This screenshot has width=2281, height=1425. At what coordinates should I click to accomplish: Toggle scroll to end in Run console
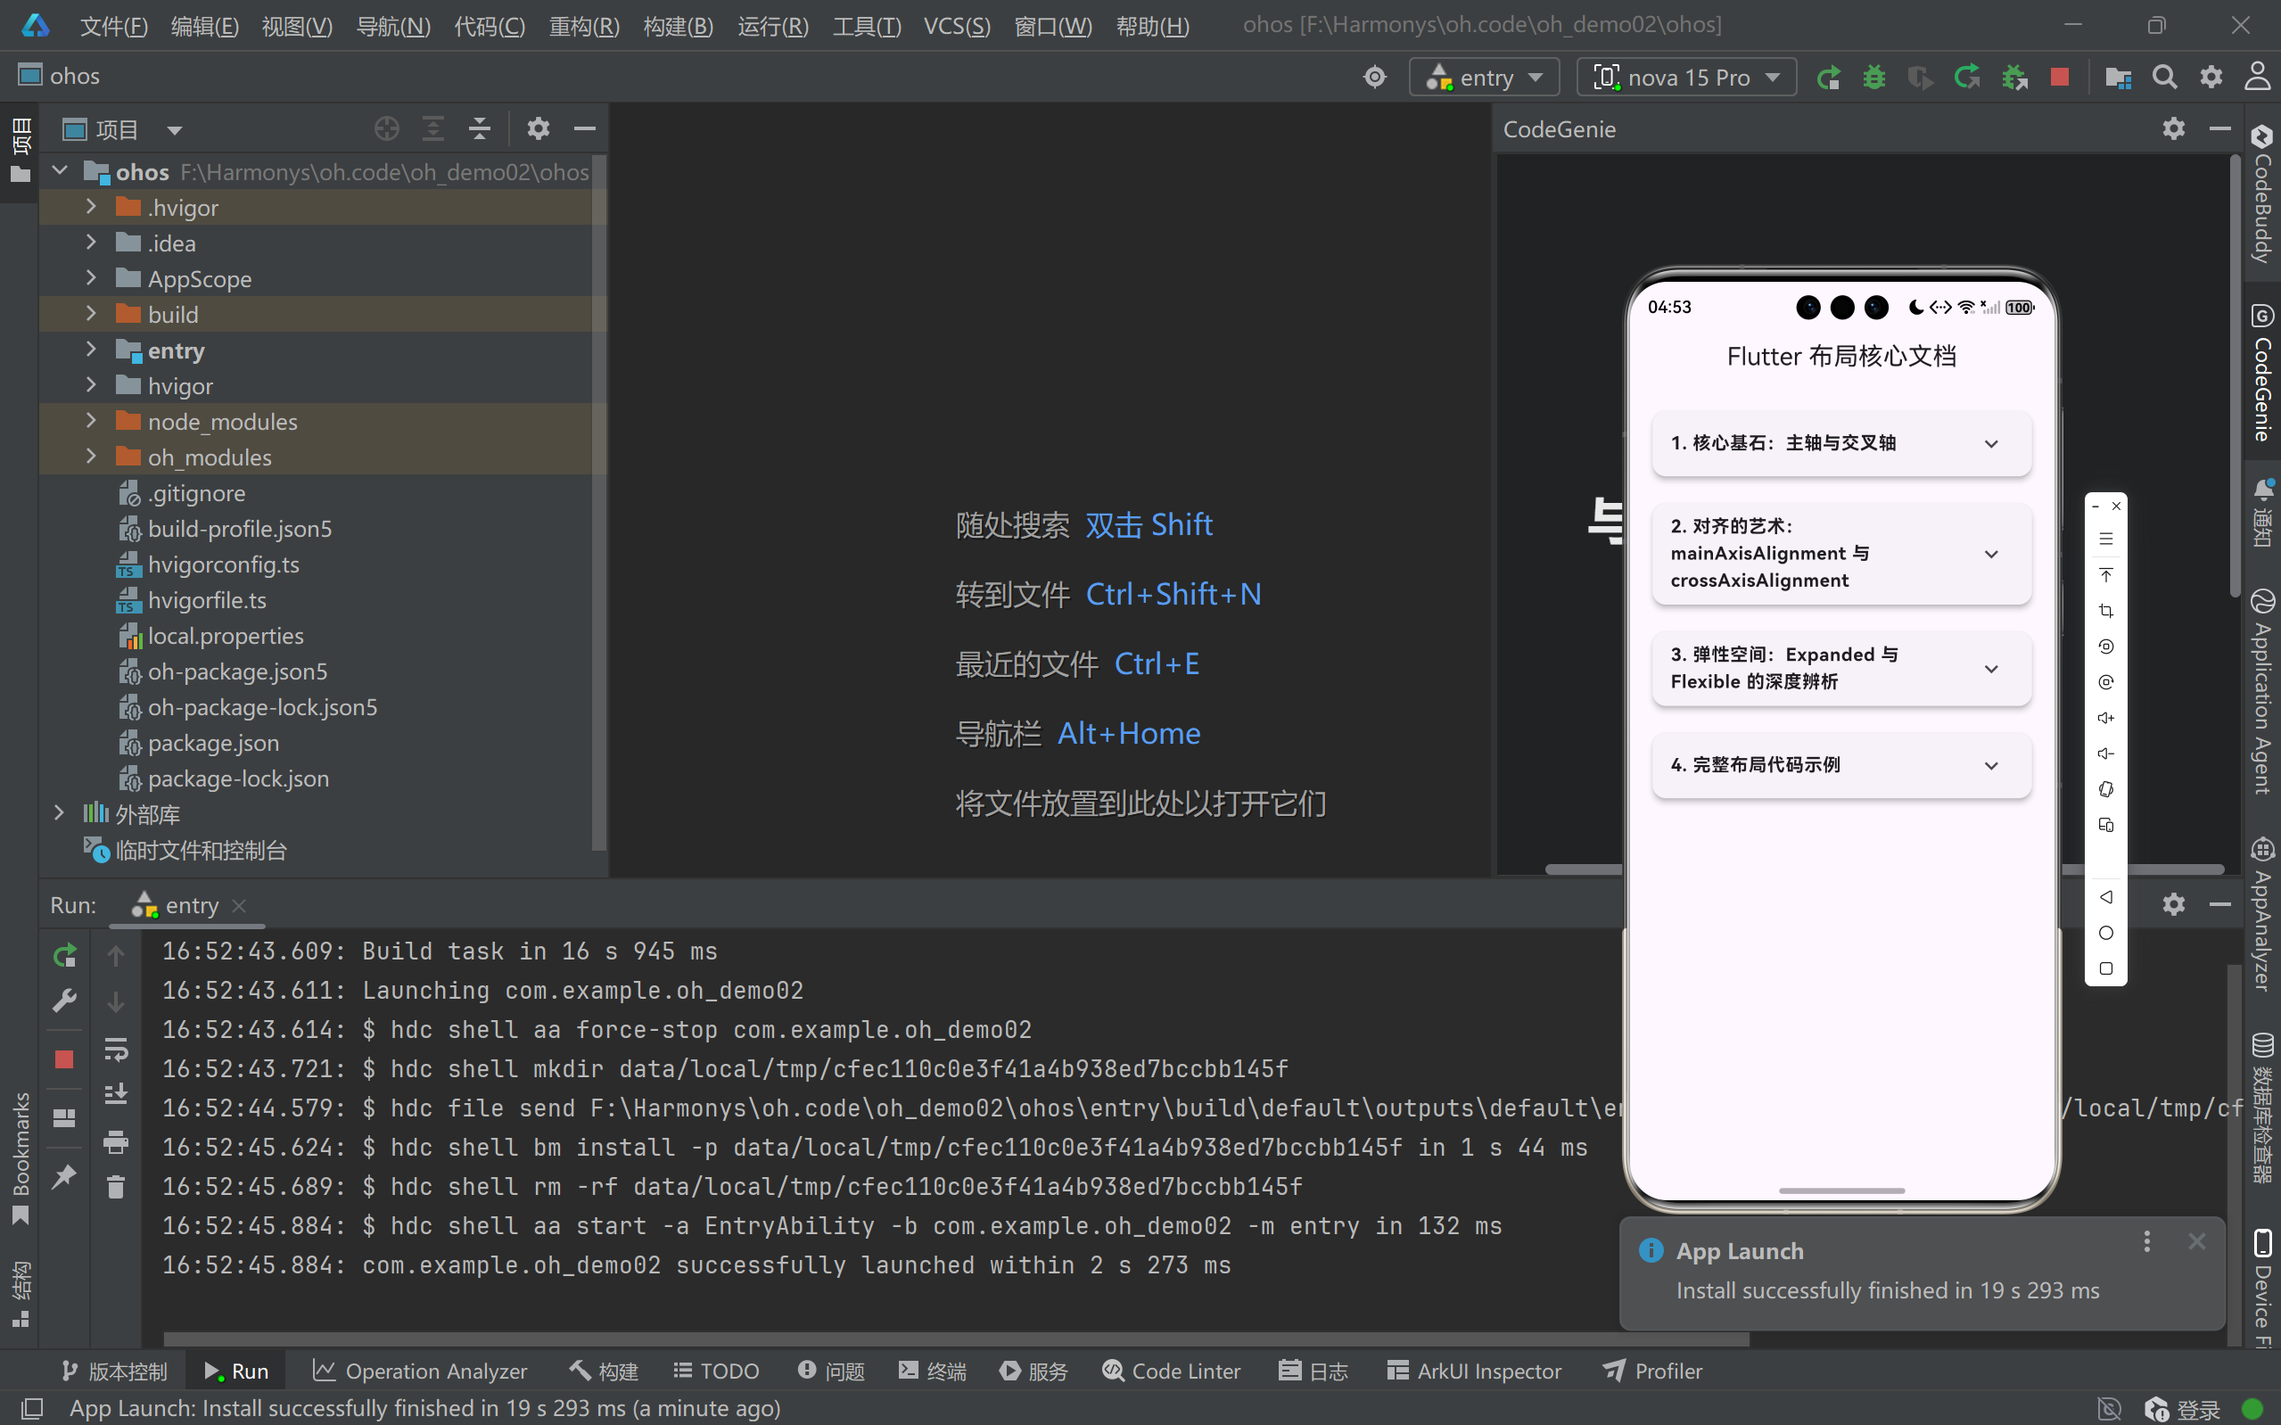click(116, 1094)
